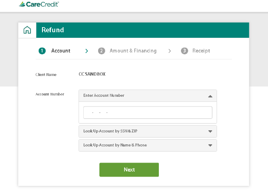Expand Look Up Account by Name & Phone arrow
This screenshot has width=268, height=191.
coord(210,145)
